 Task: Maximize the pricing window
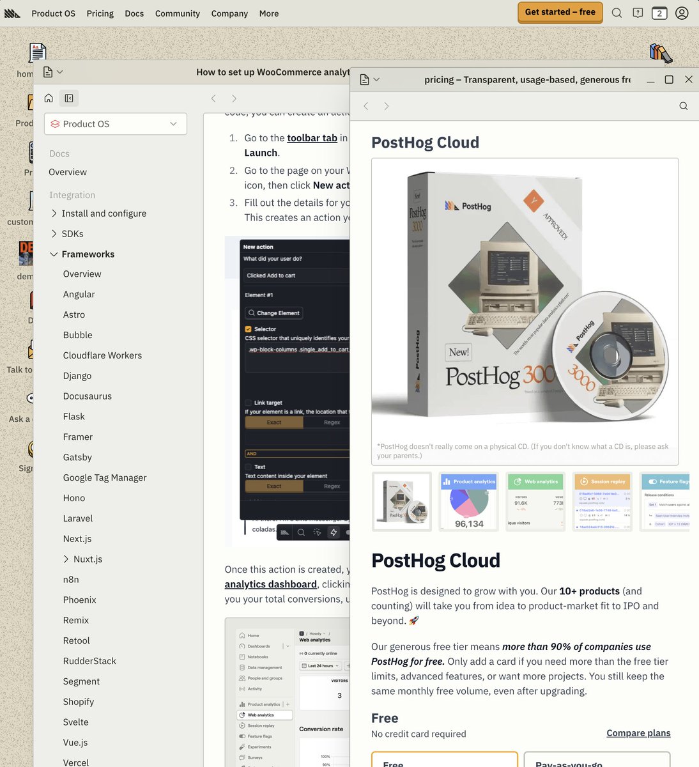click(x=669, y=79)
